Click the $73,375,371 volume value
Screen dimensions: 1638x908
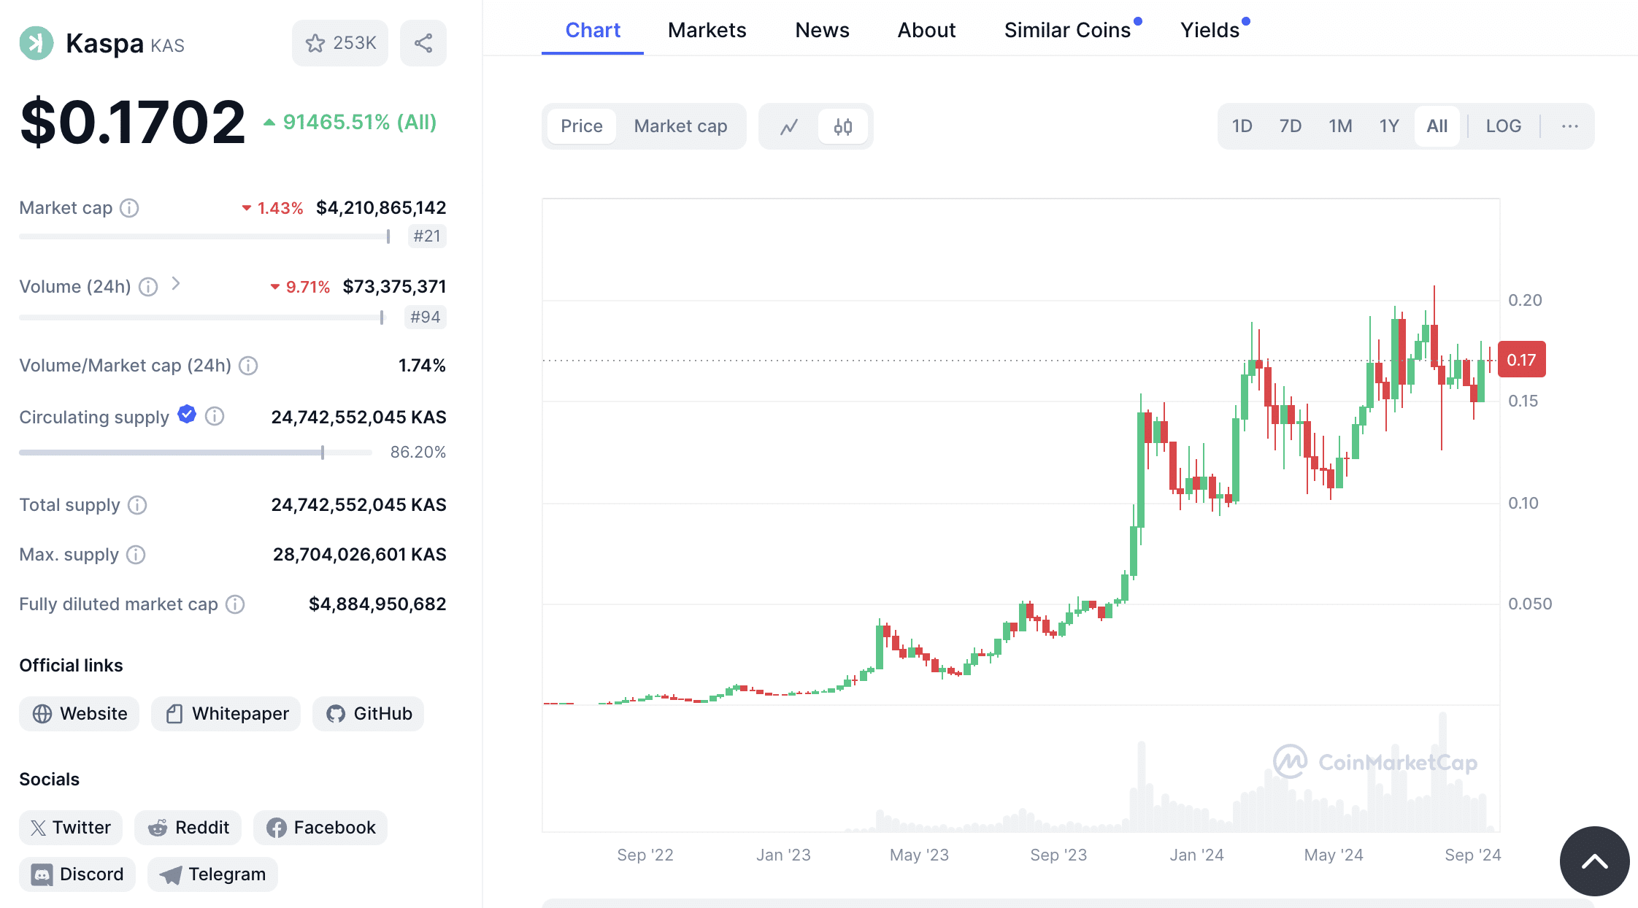395,287
